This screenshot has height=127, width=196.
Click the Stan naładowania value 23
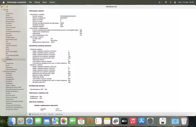tap(81, 35)
